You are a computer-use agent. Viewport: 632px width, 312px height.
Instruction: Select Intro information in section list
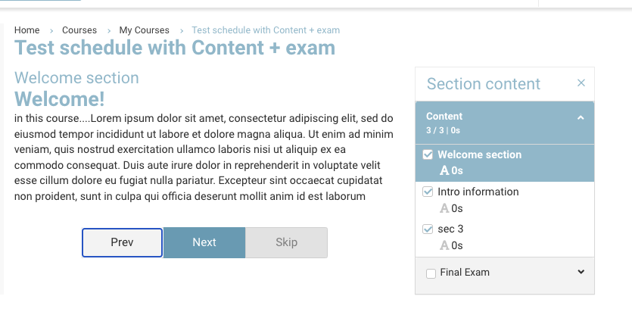478,192
